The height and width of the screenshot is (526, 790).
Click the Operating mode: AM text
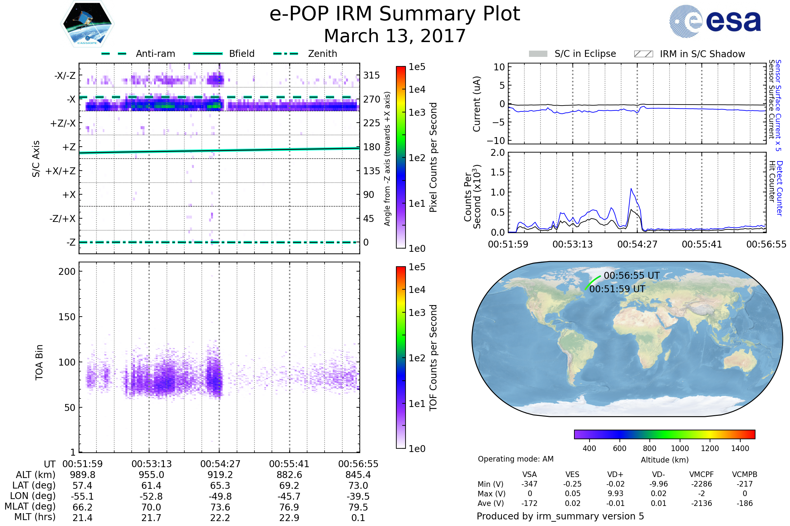[x=515, y=459]
